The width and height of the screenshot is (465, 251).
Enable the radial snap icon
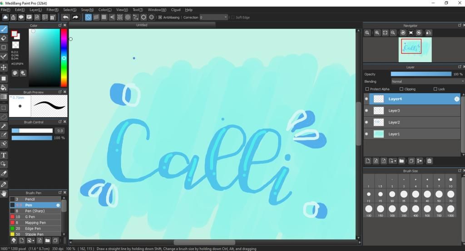tap(120, 17)
